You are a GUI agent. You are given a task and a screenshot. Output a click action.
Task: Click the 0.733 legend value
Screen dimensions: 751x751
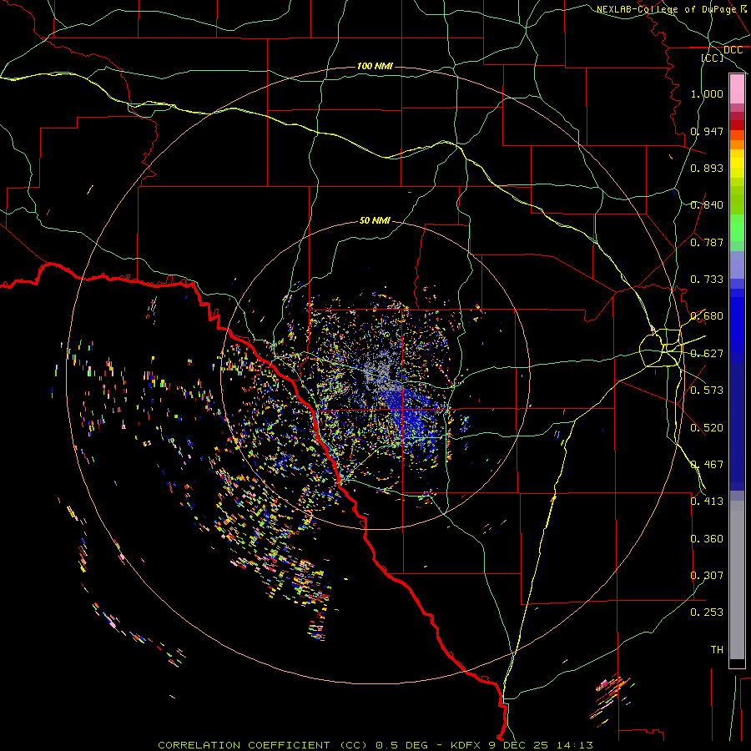(707, 280)
